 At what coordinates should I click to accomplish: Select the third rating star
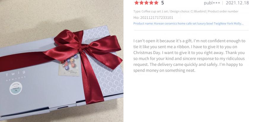(x=146, y=3)
